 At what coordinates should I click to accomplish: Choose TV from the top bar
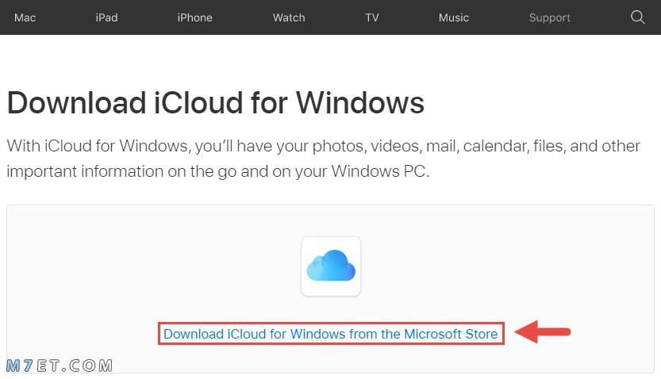pos(372,17)
